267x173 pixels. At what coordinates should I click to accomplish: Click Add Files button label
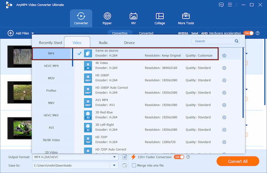pos(22,33)
